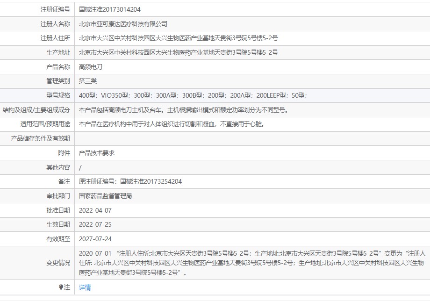
Task: Click the 注册人住所 address value
Action: pos(178,38)
